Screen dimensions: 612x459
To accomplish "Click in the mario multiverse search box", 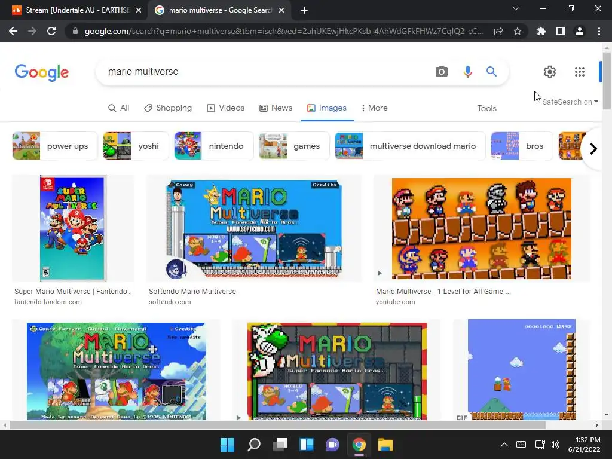I will (x=265, y=72).
